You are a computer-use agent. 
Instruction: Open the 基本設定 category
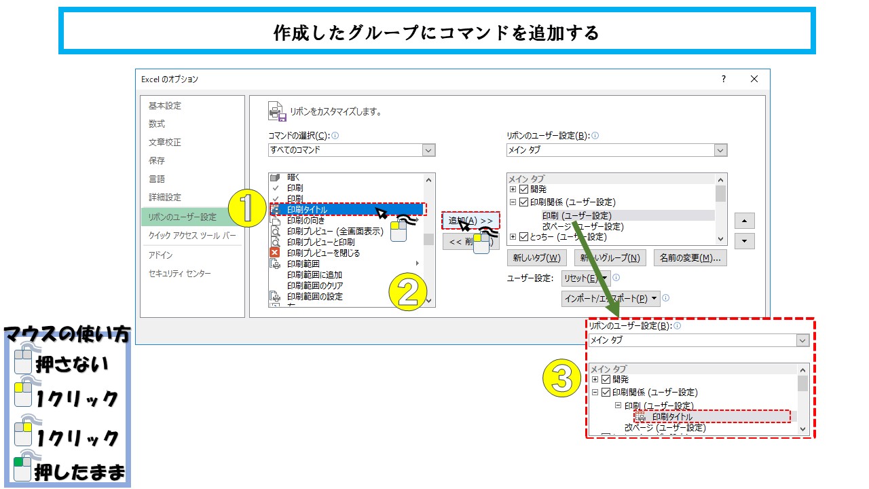click(165, 106)
